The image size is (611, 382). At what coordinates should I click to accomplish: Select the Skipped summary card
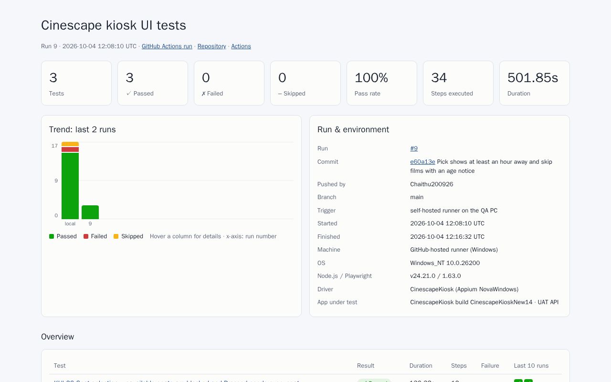tap(305, 83)
